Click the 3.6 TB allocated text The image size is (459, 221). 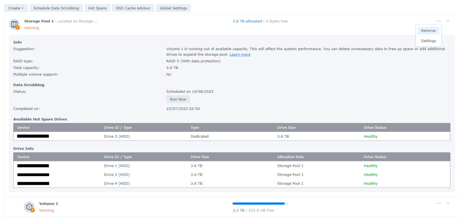247,21
